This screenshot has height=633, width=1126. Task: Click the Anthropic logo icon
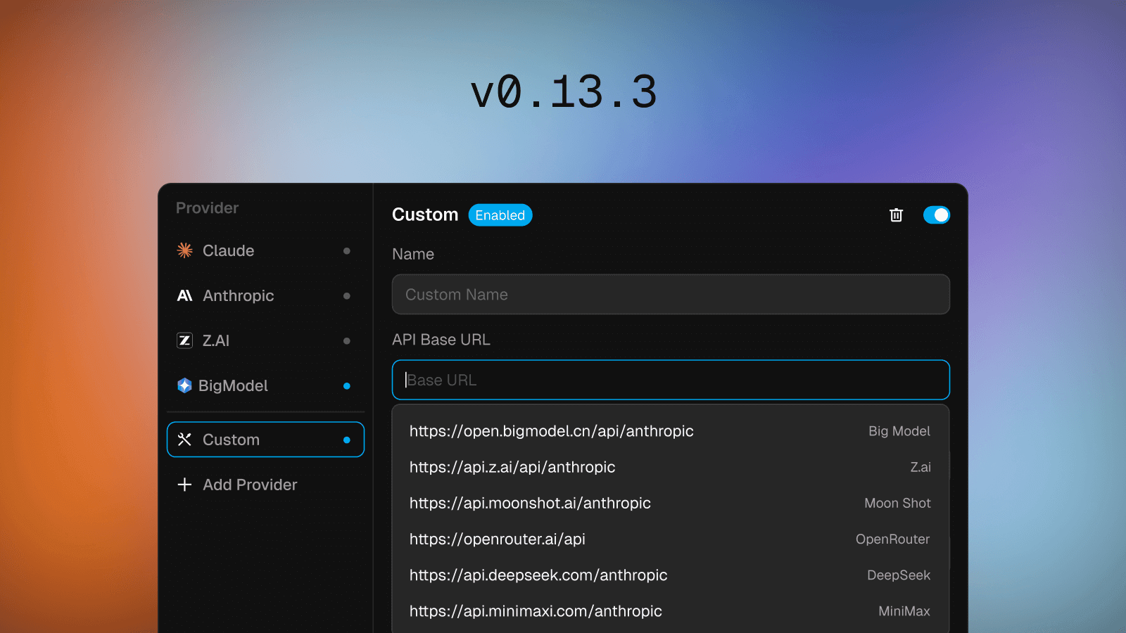[x=184, y=295]
